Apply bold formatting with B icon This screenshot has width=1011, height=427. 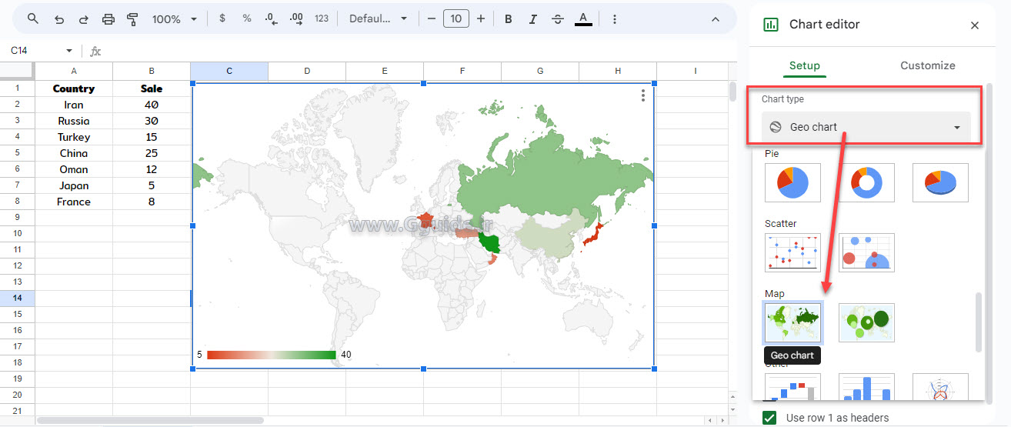pos(508,18)
